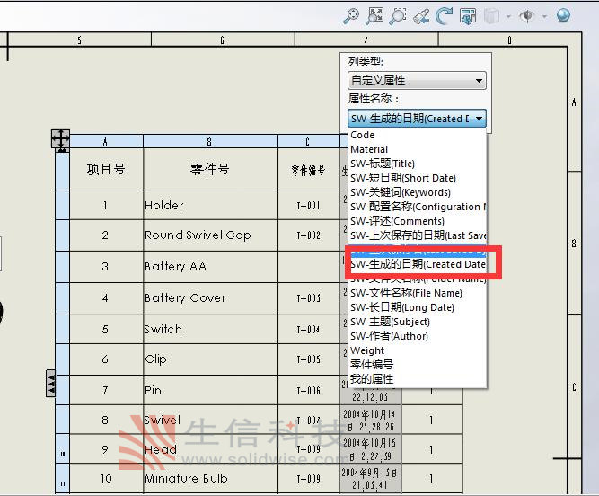Click the triple-arrow row expand handle
The width and height of the screenshot is (599, 496).
(x=50, y=384)
